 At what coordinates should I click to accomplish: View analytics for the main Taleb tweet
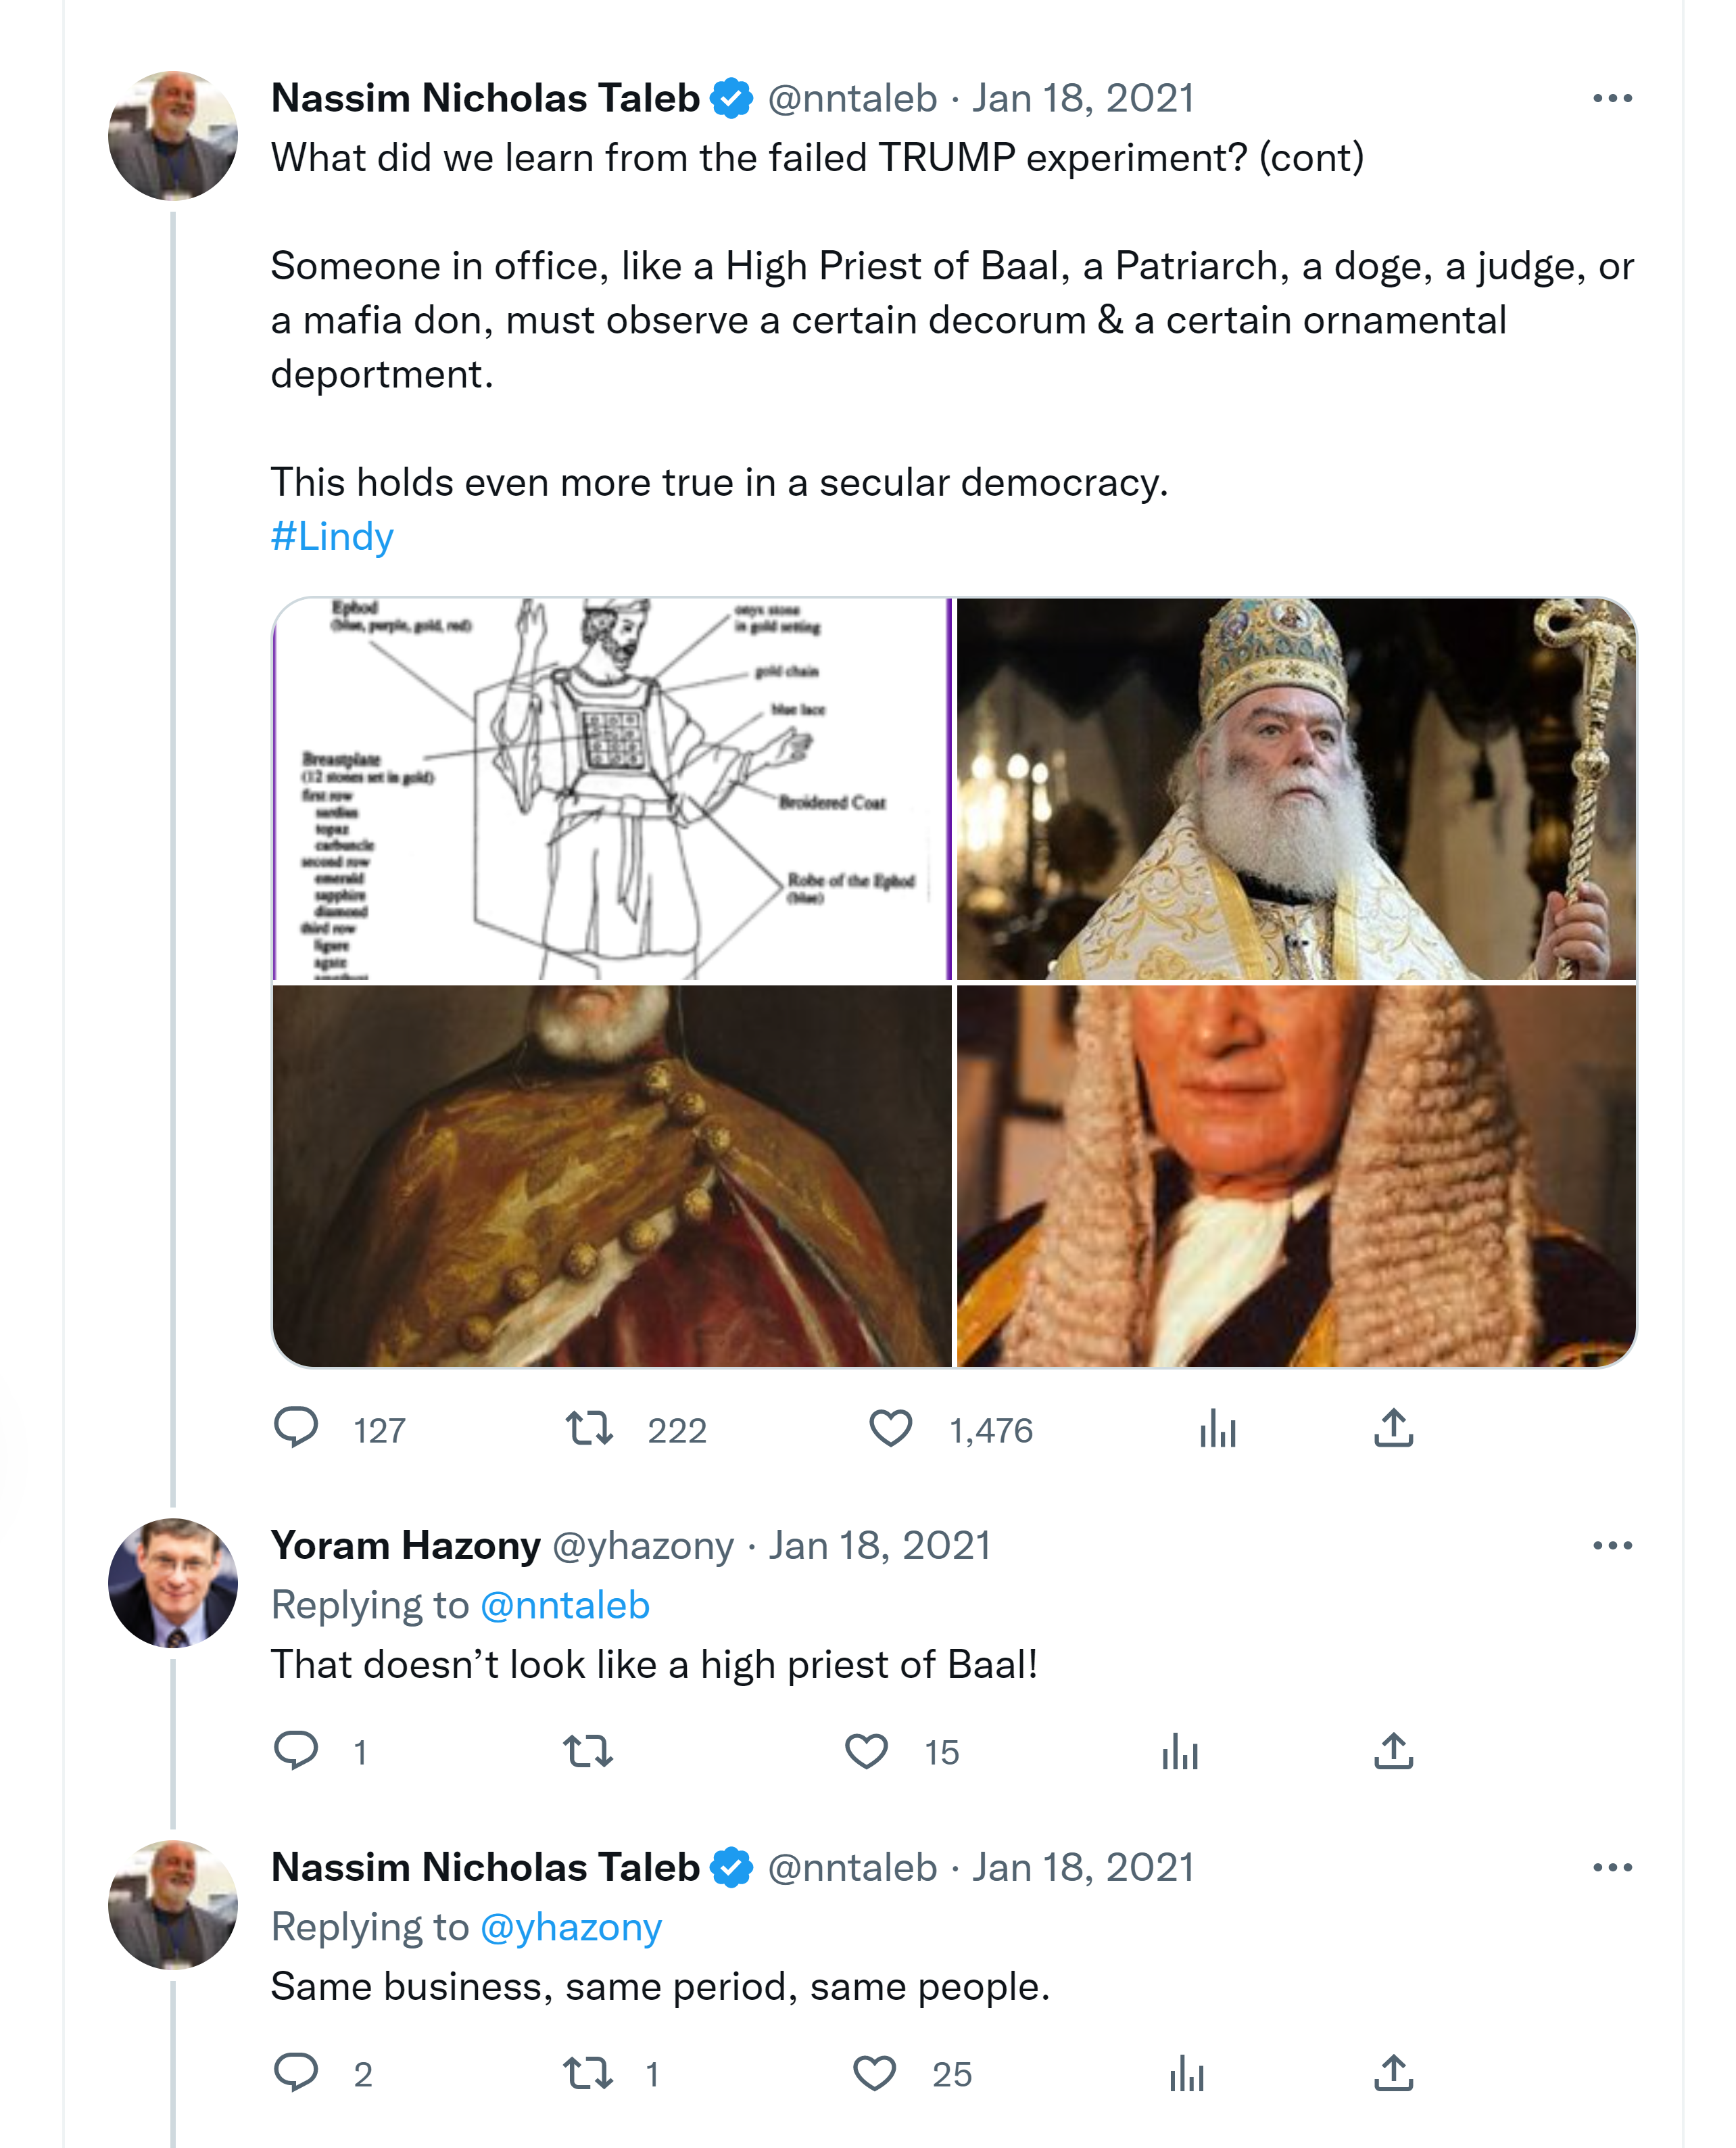[1217, 1428]
